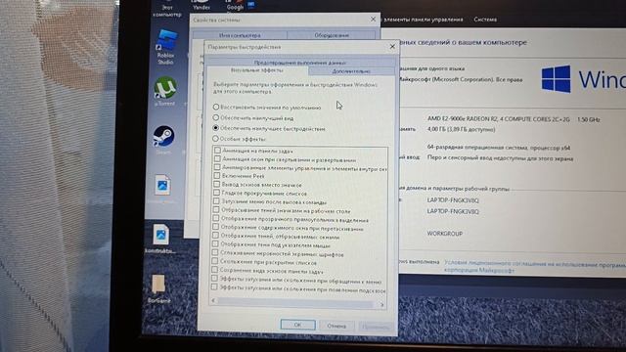This screenshot has width=626, height=352.
Task: Check 'Эффекты затухания или скольжения при обращении к меню'
Action: [214, 278]
